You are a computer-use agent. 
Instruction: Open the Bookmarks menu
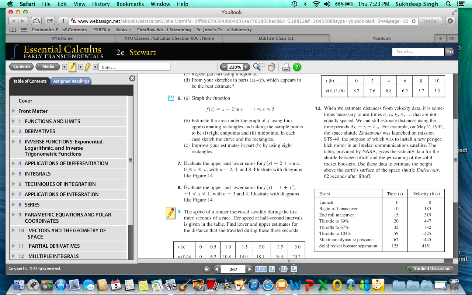point(130,4)
